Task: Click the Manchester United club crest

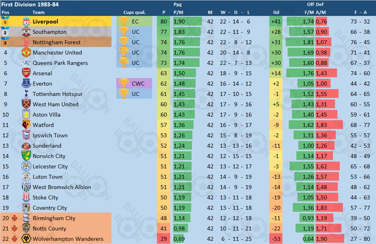Action: click(x=26, y=53)
